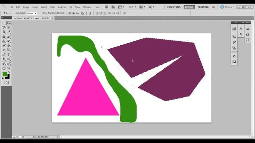This screenshot has height=143, width=255.
Task: Enable the Auto-Select checkbox
Action: point(14,13)
